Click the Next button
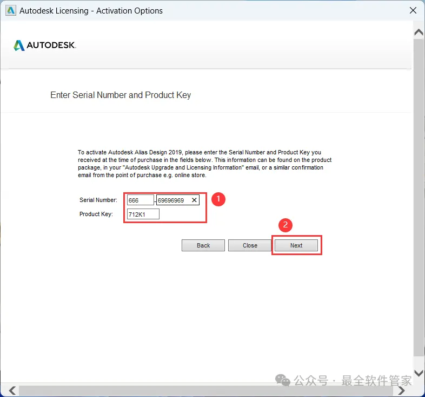425x397 pixels. click(296, 245)
